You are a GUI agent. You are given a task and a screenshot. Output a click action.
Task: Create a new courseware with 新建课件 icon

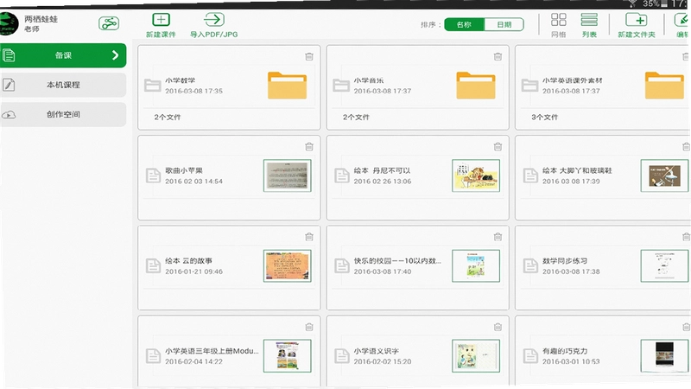pos(161,20)
